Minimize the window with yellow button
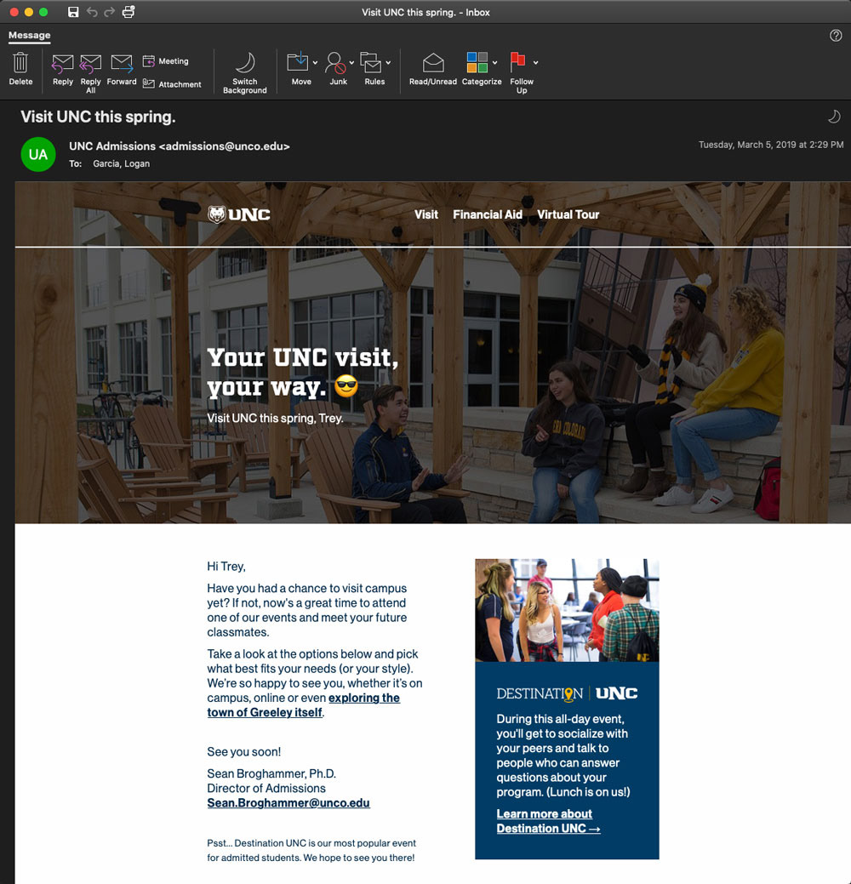The width and height of the screenshot is (851, 884). pos(29,12)
